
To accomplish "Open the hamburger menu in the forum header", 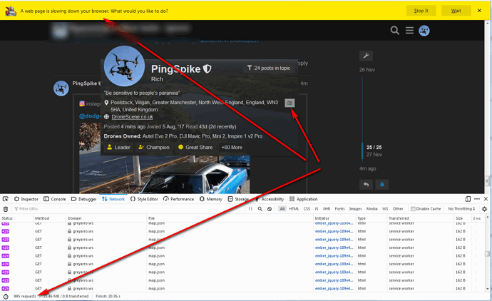I will pos(409,31).
